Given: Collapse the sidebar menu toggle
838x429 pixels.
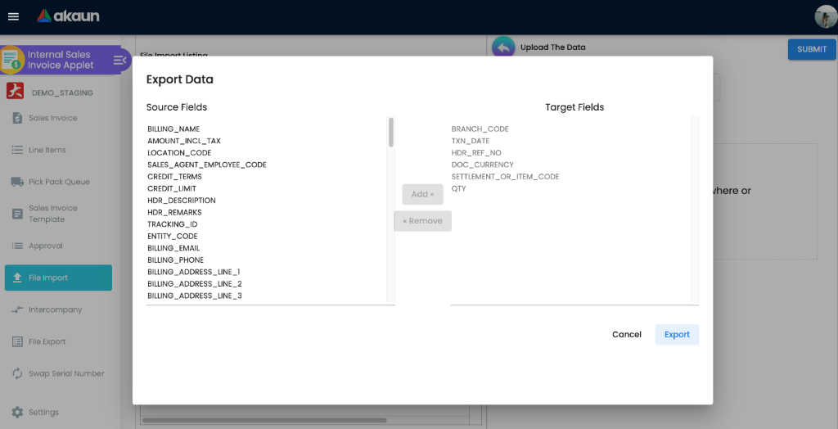Looking at the screenshot, I should click(120, 60).
